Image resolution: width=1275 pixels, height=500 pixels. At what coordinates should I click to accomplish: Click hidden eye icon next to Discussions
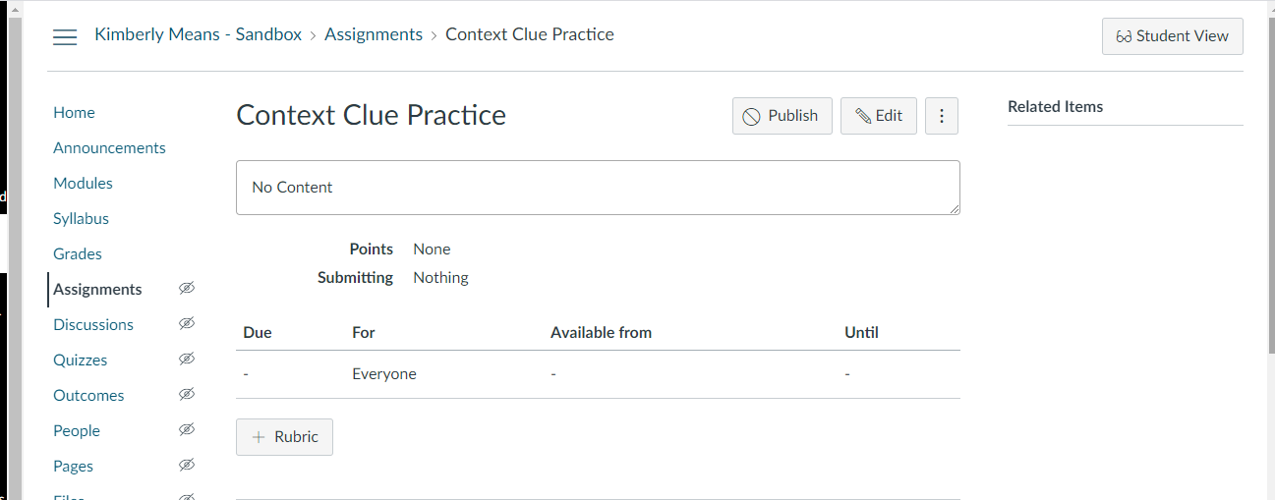coord(187,323)
